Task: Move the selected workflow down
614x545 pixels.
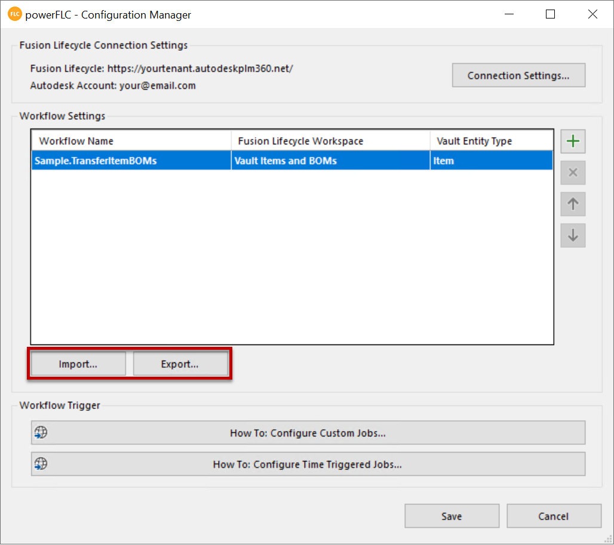Action: click(x=573, y=235)
